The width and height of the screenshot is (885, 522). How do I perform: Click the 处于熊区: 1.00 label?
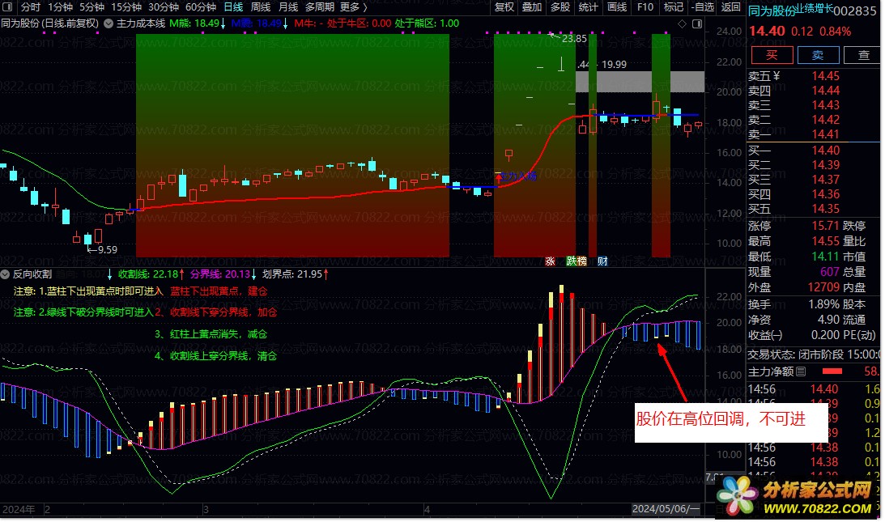[x=427, y=23]
